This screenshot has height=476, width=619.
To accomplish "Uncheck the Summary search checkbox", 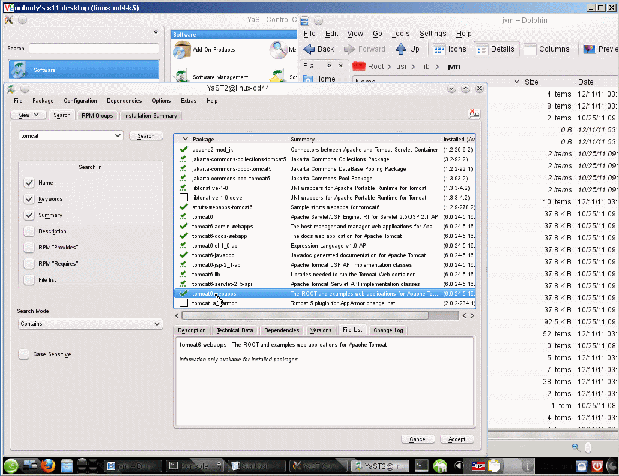I will tap(29, 215).
